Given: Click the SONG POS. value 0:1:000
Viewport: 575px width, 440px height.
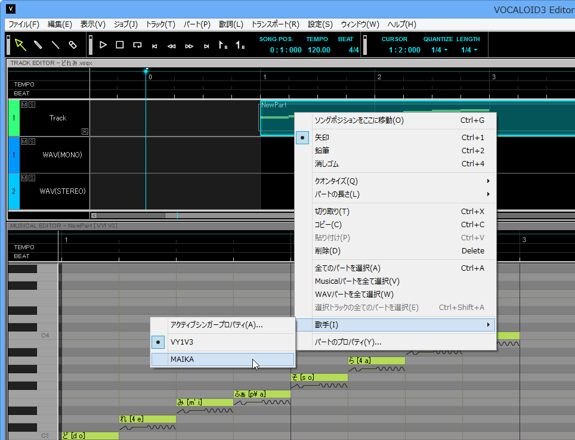Looking at the screenshot, I should [x=286, y=50].
